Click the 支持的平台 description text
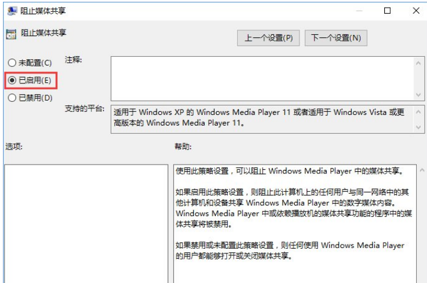427x283 pixels. tap(259, 117)
